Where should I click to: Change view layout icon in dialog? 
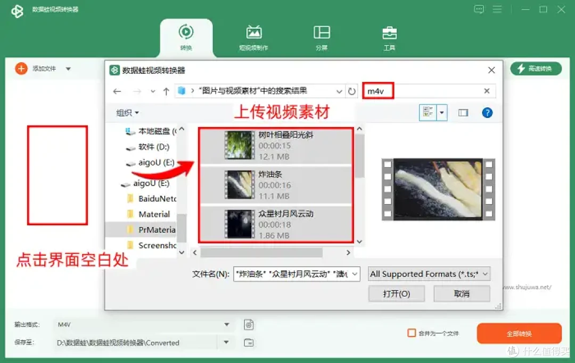(x=428, y=112)
